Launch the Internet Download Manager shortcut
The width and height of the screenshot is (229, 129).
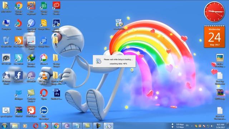tap(31, 61)
